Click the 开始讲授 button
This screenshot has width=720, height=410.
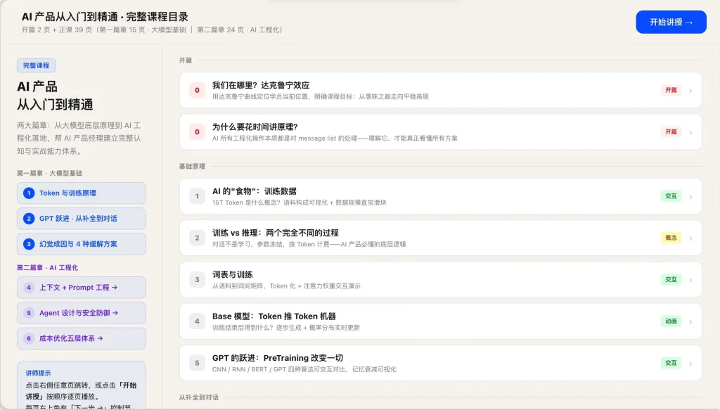tap(671, 23)
